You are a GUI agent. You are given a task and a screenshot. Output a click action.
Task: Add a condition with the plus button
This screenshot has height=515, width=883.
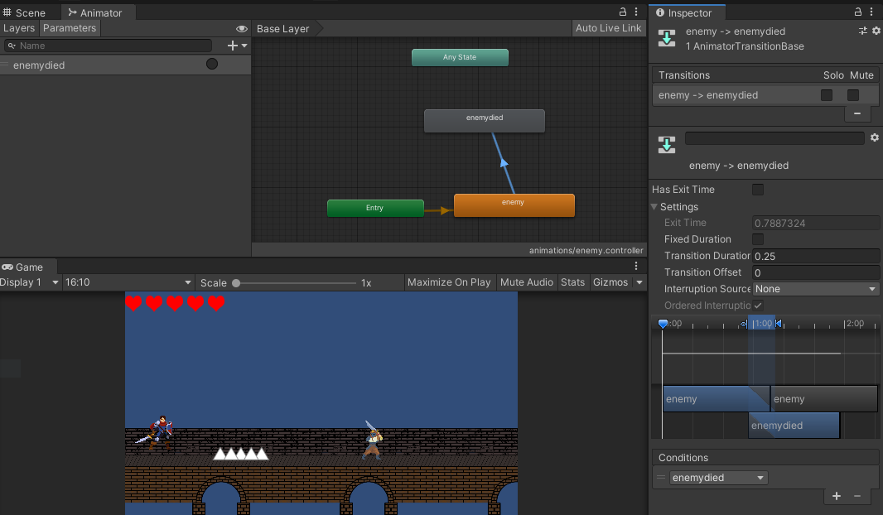click(x=837, y=496)
